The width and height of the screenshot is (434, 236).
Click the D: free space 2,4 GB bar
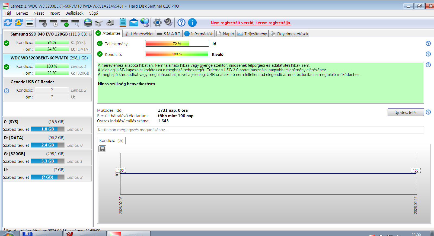[x=47, y=145]
